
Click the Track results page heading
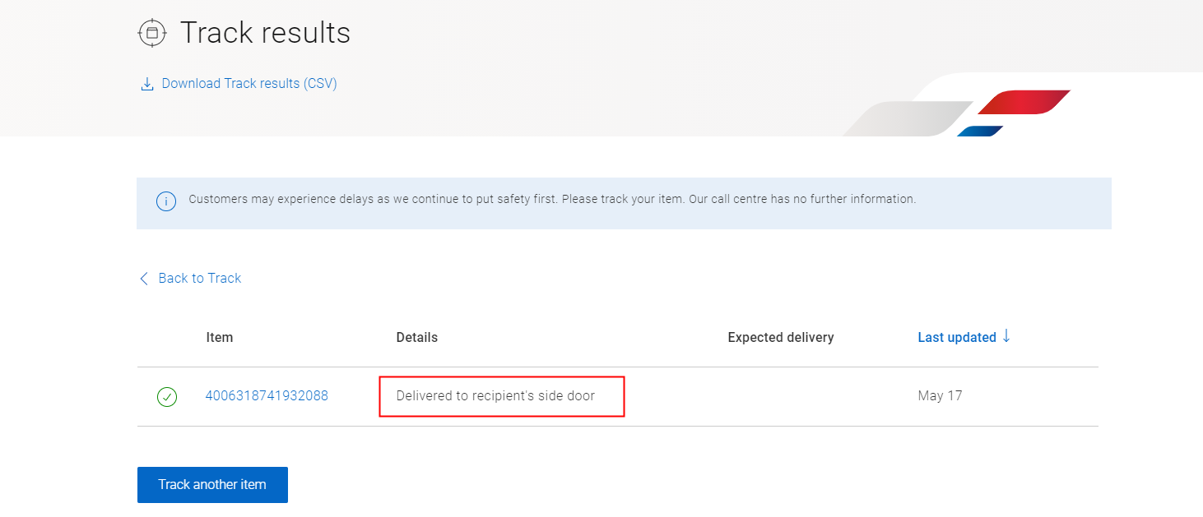(x=265, y=33)
